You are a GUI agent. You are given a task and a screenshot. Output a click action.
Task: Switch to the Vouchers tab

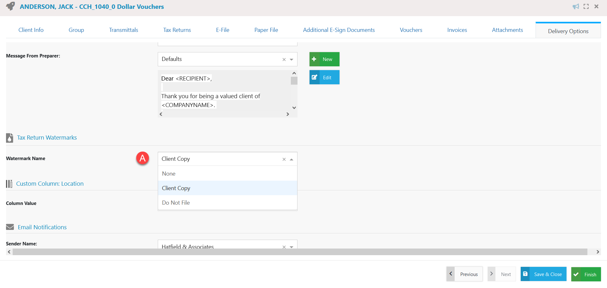411,30
